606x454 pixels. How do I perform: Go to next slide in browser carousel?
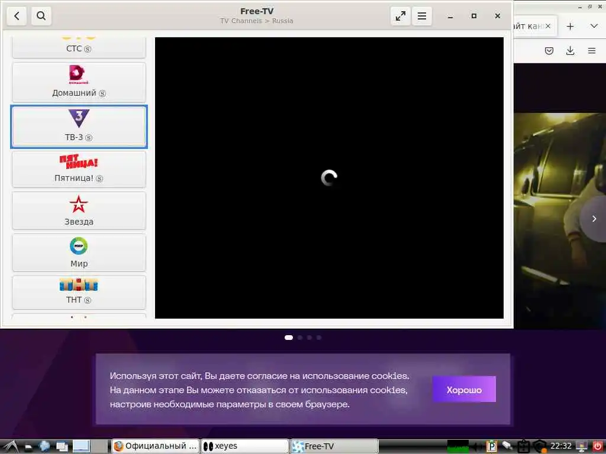tap(594, 219)
